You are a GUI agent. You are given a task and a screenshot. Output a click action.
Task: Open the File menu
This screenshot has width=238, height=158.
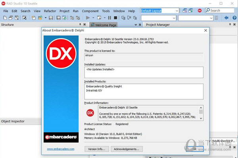(6, 11)
